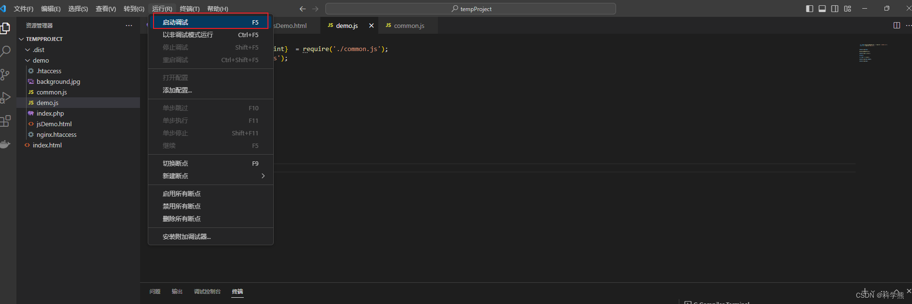The image size is (912, 304).
Task: Choose 添加配置... menu entry
Action: 210,90
